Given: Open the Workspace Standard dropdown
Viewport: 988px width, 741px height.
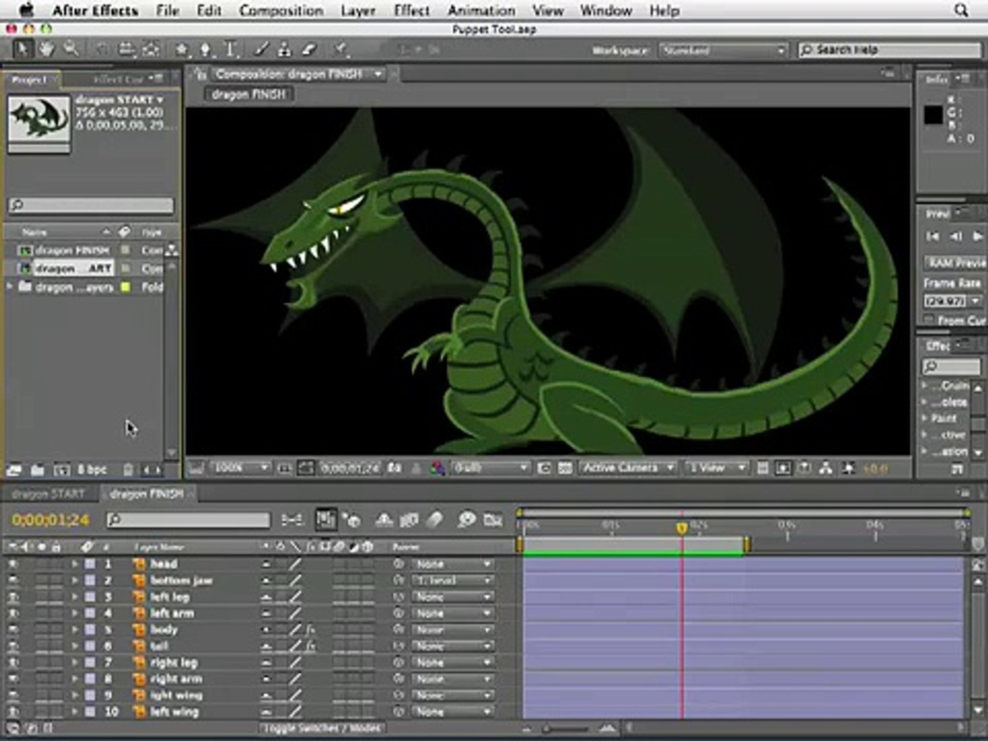Looking at the screenshot, I should [722, 50].
